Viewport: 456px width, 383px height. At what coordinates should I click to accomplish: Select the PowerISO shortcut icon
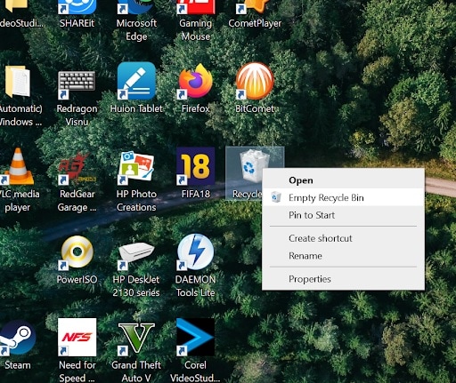[77, 252]
